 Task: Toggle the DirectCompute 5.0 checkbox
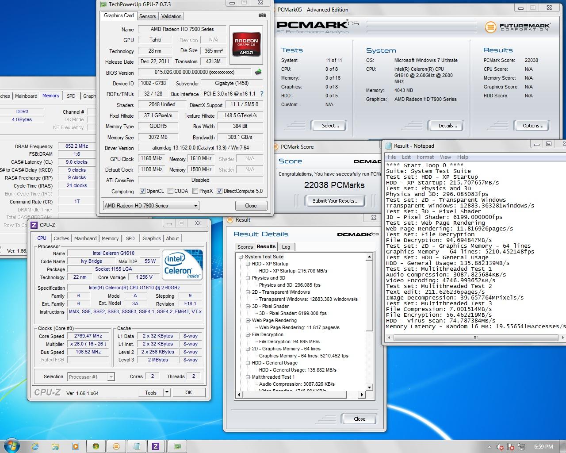(219, 191)
